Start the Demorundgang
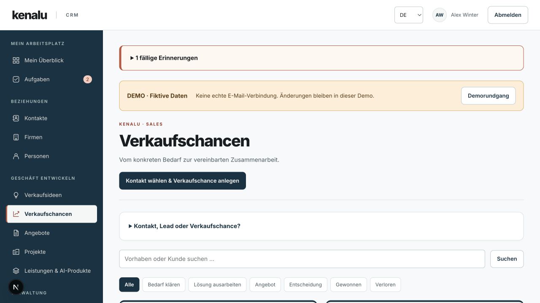 tap(488, 96)
